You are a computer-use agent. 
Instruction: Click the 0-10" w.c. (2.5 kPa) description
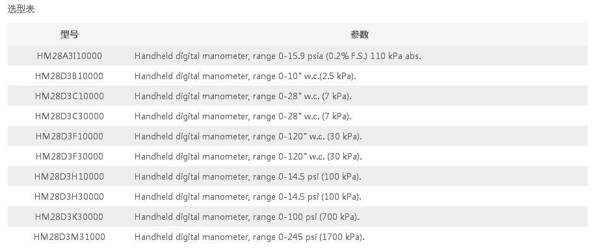[246, 76]
